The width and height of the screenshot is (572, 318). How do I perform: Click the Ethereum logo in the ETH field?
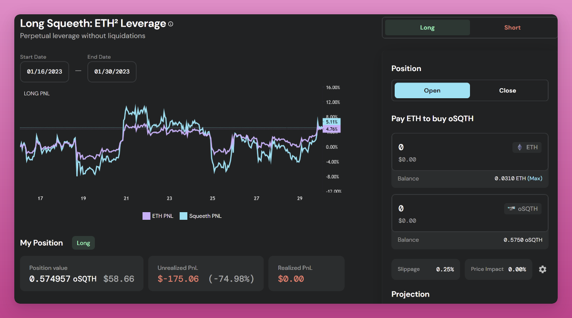click(x=520, y=147)
